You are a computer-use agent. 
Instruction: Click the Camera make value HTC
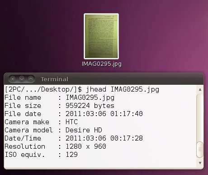coord(71,122)
